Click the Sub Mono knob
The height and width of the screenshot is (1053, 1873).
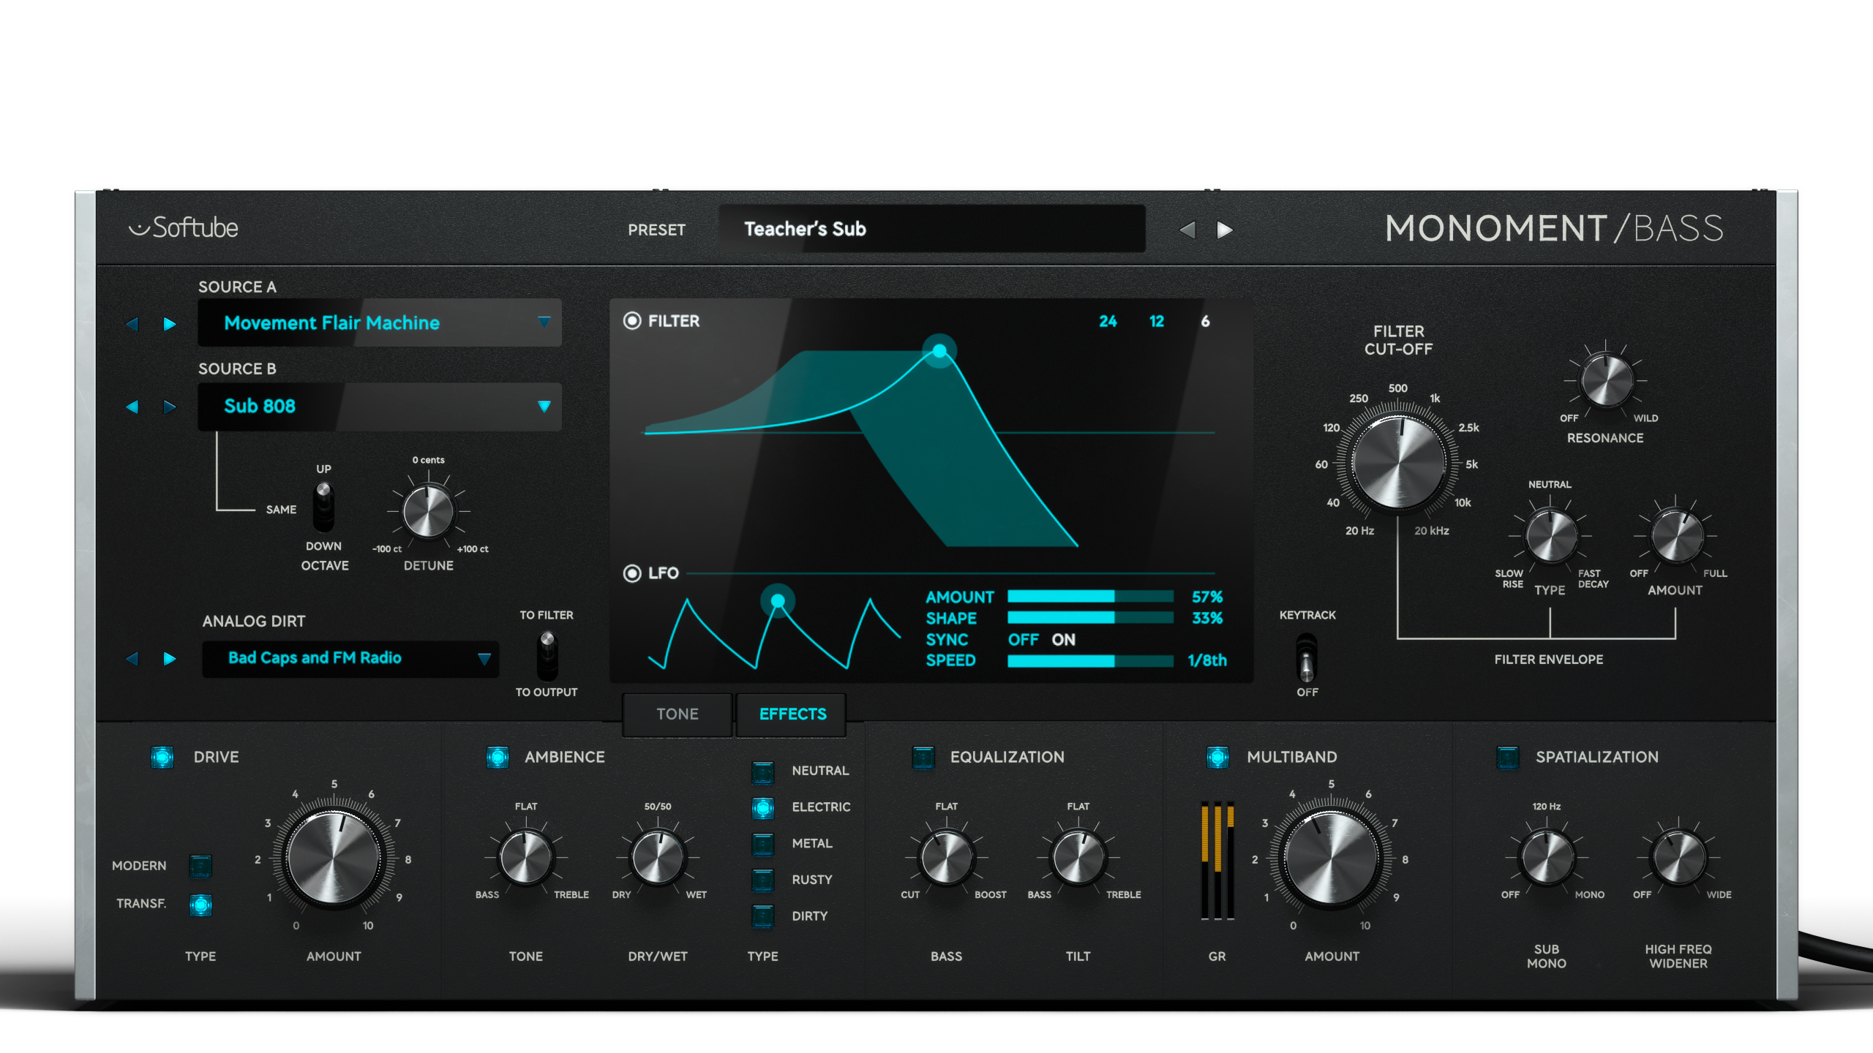[x=1547, y=857]
